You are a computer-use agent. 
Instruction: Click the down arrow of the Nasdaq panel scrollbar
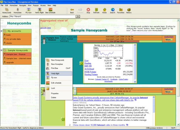click(x=135, y=82)
